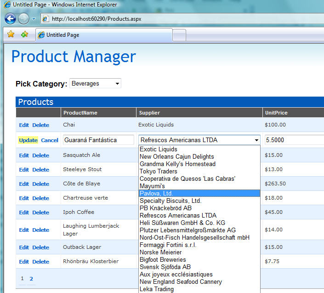
Task: Edit the Laughing Lumberjack Lager row
Action: tap(24, 230)
